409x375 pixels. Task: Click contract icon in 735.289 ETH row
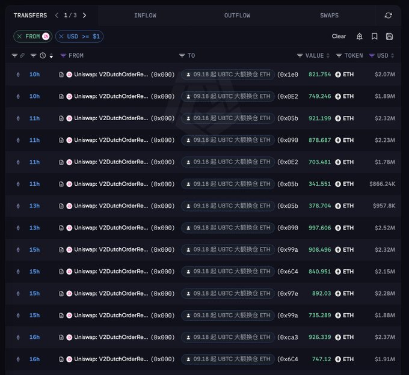pos(61,316)
